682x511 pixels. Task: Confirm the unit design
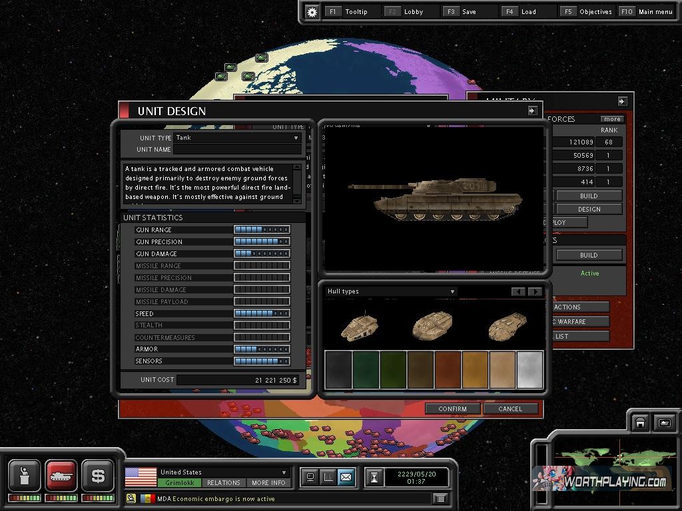tap(453, 409)
